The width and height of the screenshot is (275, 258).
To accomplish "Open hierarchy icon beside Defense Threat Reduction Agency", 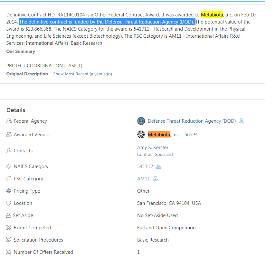I will pyautogui.click(x=242, y=121).
